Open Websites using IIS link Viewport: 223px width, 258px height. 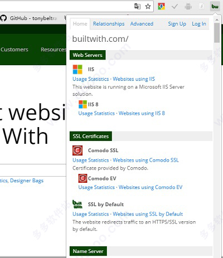point(134,79)
